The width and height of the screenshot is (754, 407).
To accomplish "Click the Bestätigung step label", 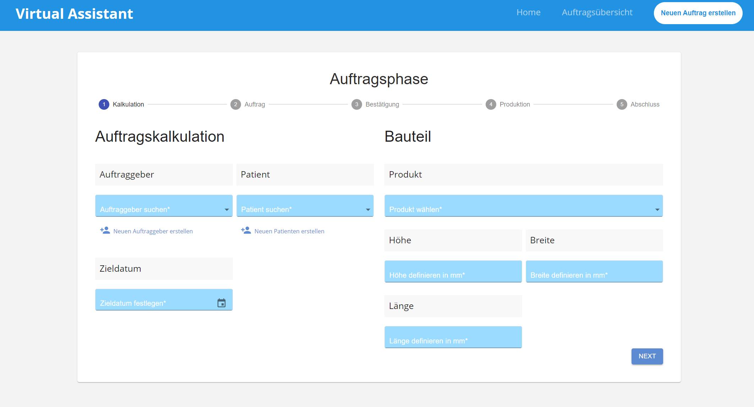I will (382, 104).
